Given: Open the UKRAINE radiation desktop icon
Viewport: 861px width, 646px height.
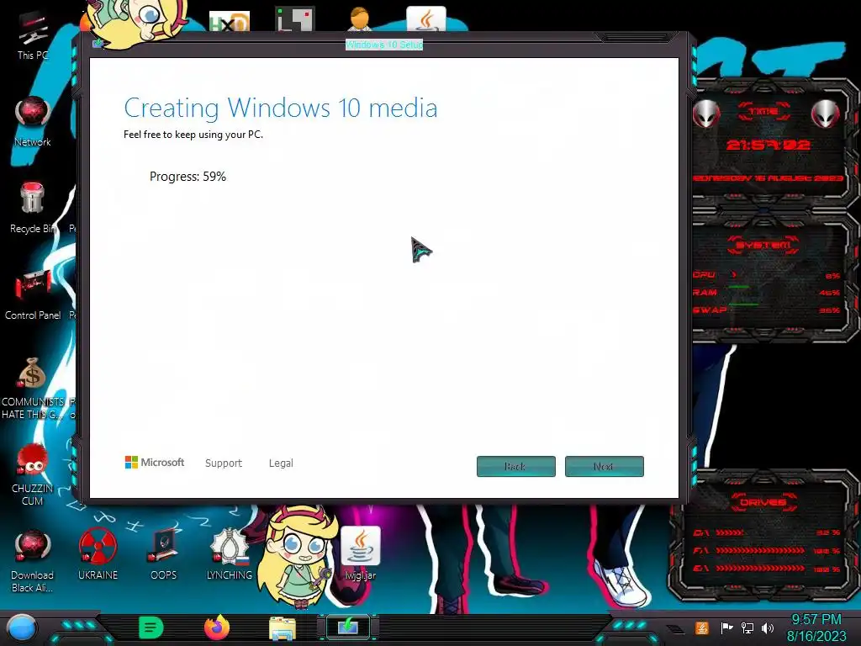Looking at the screenshot, I should coord(98,553).
